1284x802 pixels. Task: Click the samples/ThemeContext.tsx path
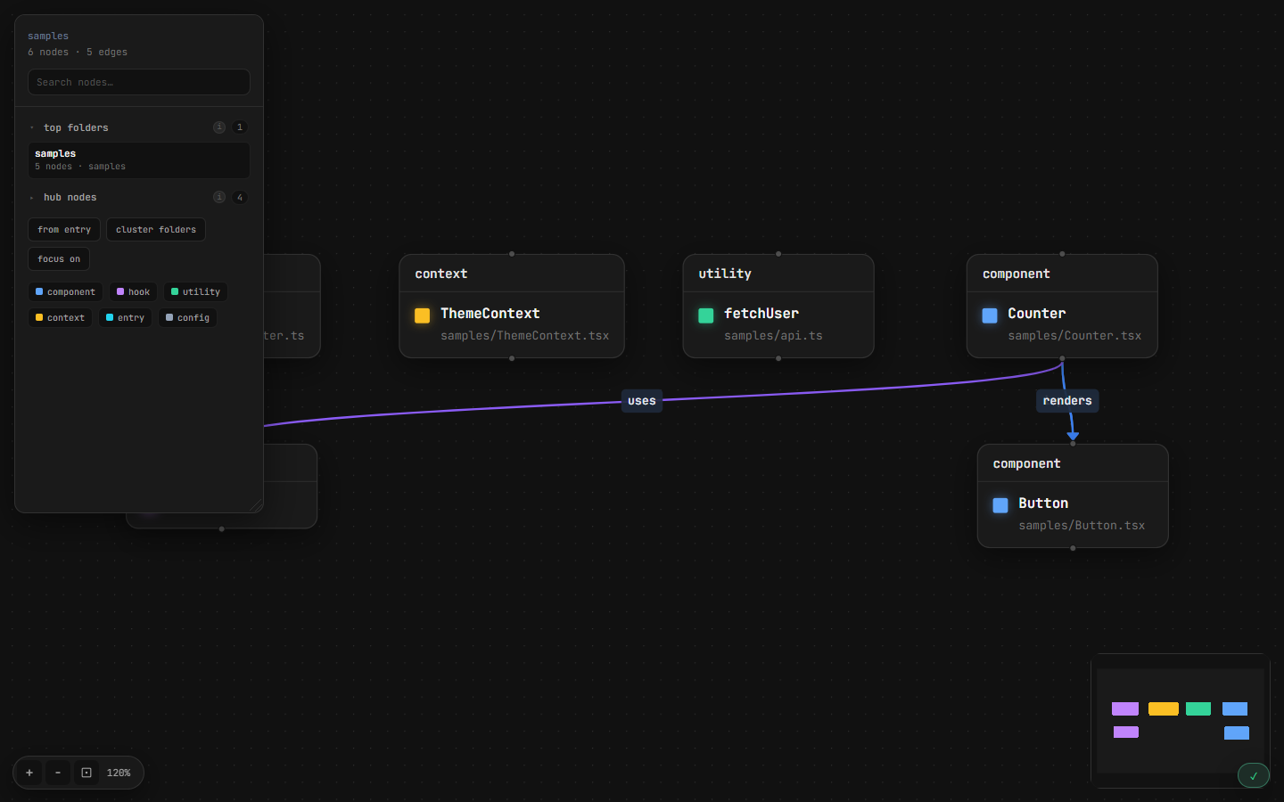click(525, 336)
